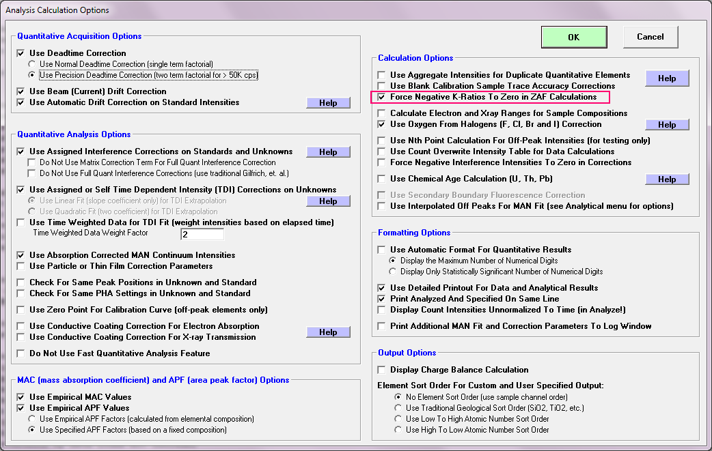The height and width of the screenshot is (451, 712).
Task: Uncheck Use Beam (Current) Drift Correction
Action: coord(21,91)
